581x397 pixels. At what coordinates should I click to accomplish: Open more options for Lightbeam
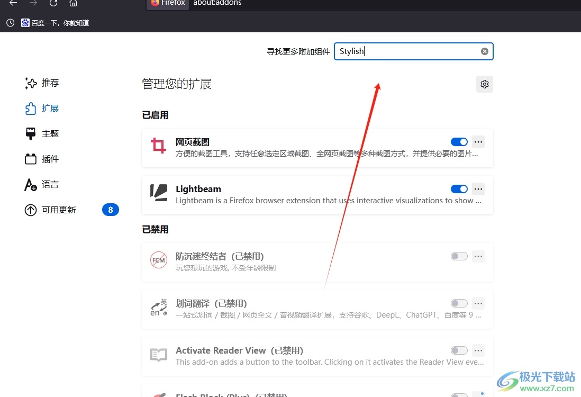click(x=478, y=189)
